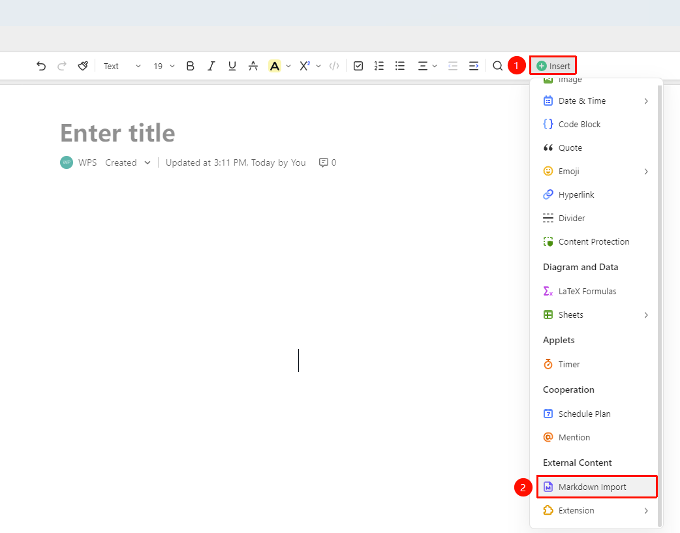Open the Created sort dropdown
The image size is (680, 533).
pos(128,162)
